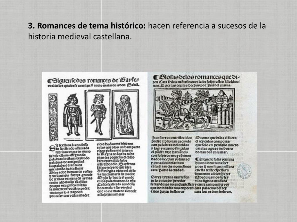The height and width of the screenshot is (222, 297).
Task: Click the woodcut of riders near the castle
Action: (194, 110)
